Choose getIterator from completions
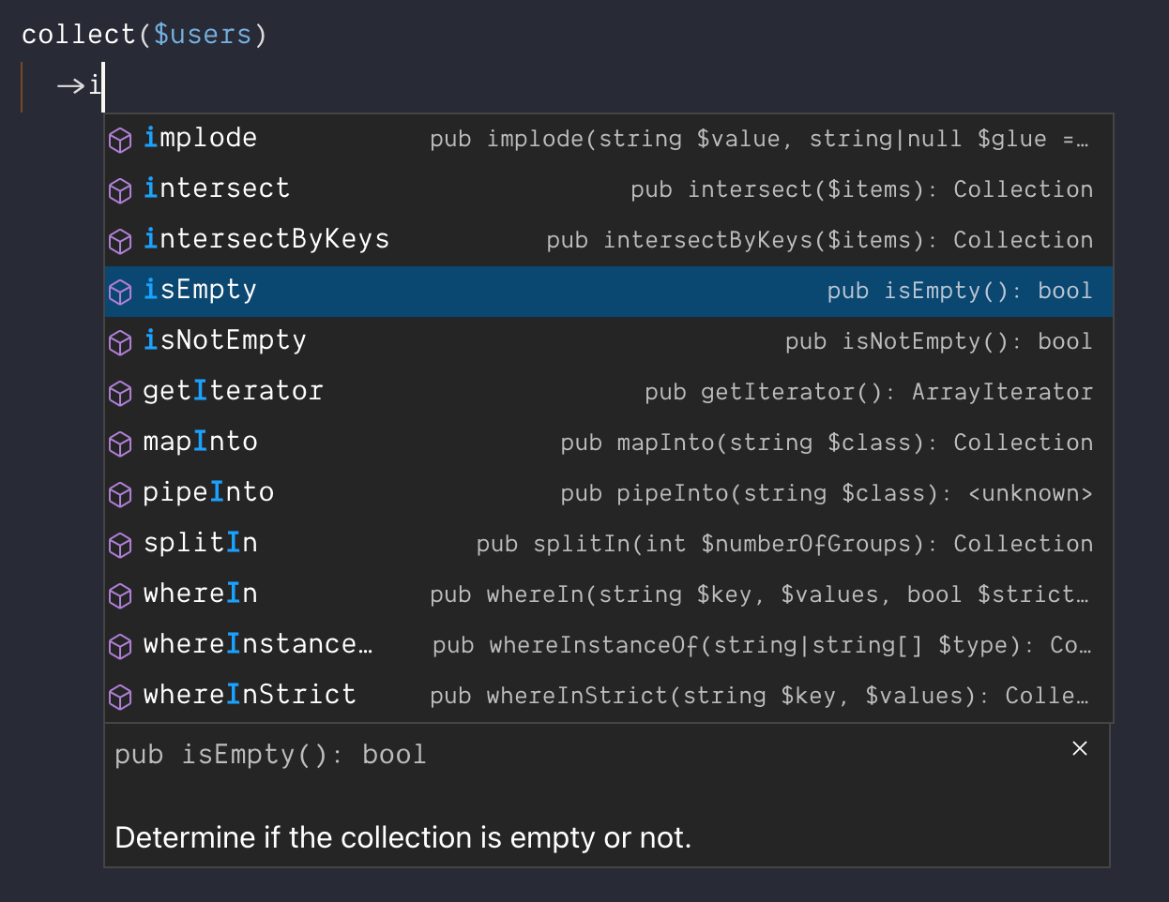This screenshot has height=902, width=1169. click(608, 392)
